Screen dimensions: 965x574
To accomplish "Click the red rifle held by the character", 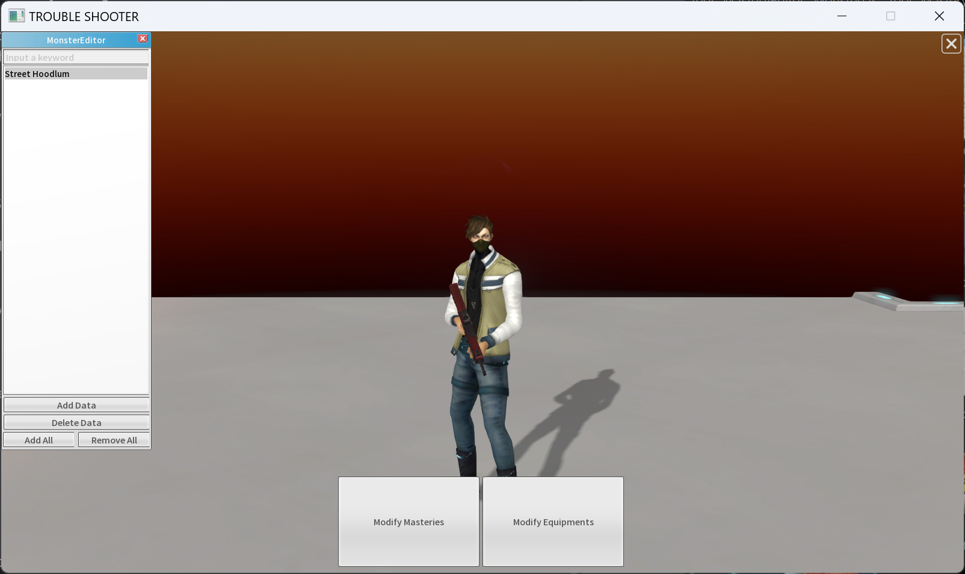I will [467, 325].
